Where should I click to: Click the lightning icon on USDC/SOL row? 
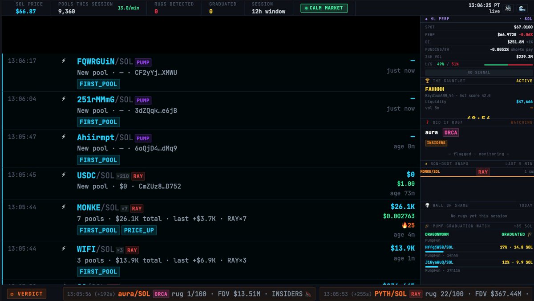click(x=64, y=175)
